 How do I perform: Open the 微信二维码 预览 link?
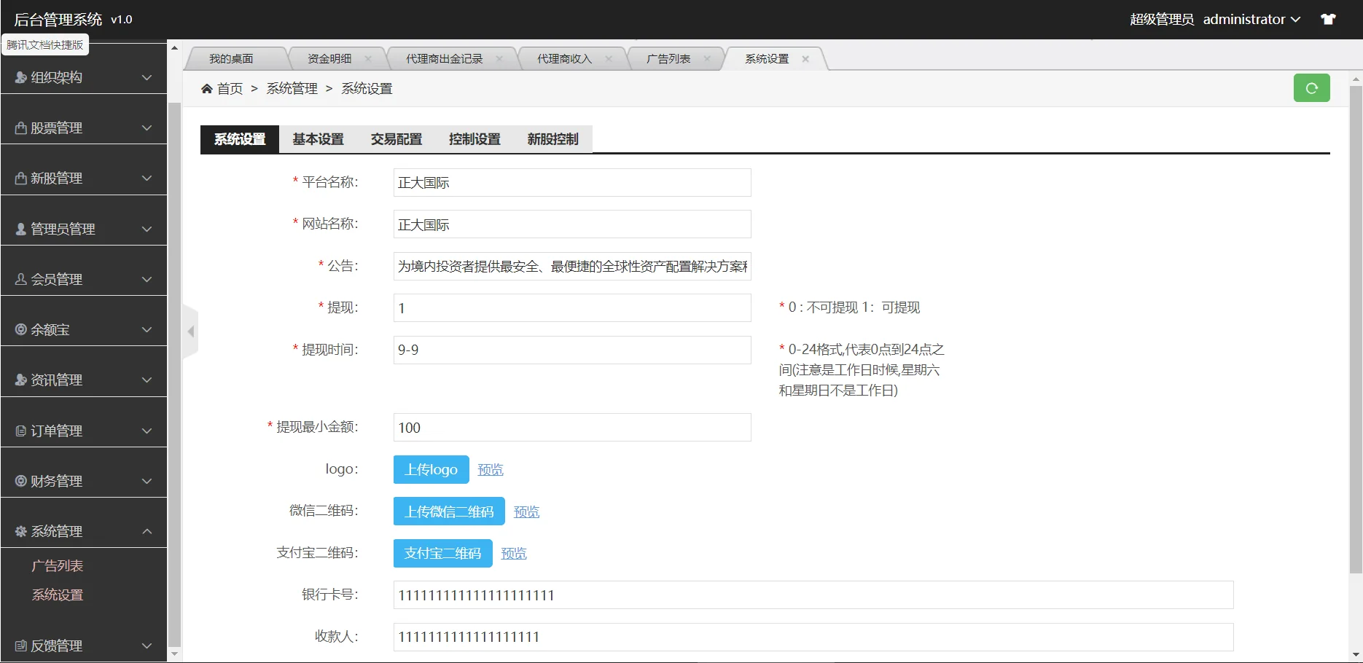(526, 511)
